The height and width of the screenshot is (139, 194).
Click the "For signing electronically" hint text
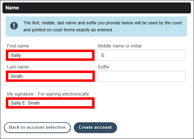click(63, 94)
